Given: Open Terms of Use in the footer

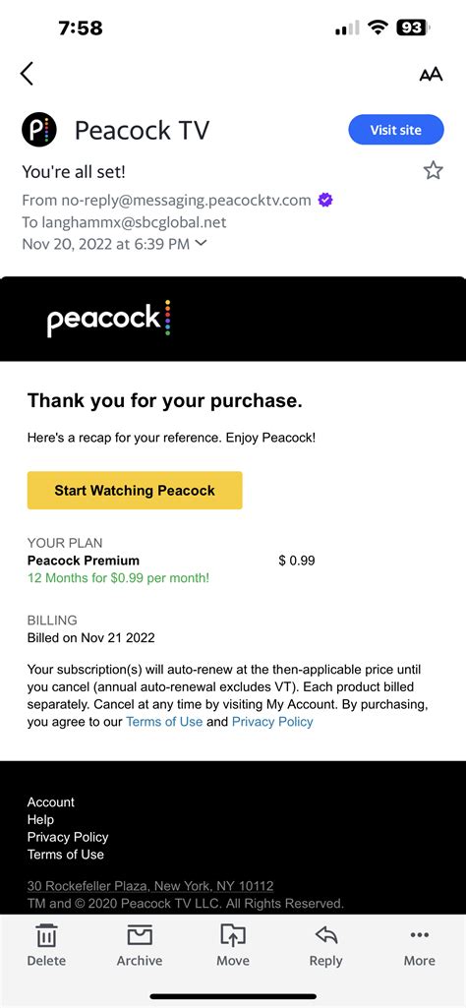Looking at the screenshot, I should 66,855.
